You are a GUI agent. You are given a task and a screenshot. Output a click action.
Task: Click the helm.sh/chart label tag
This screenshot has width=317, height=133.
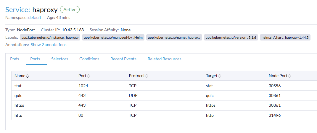[x=285, y=38]
